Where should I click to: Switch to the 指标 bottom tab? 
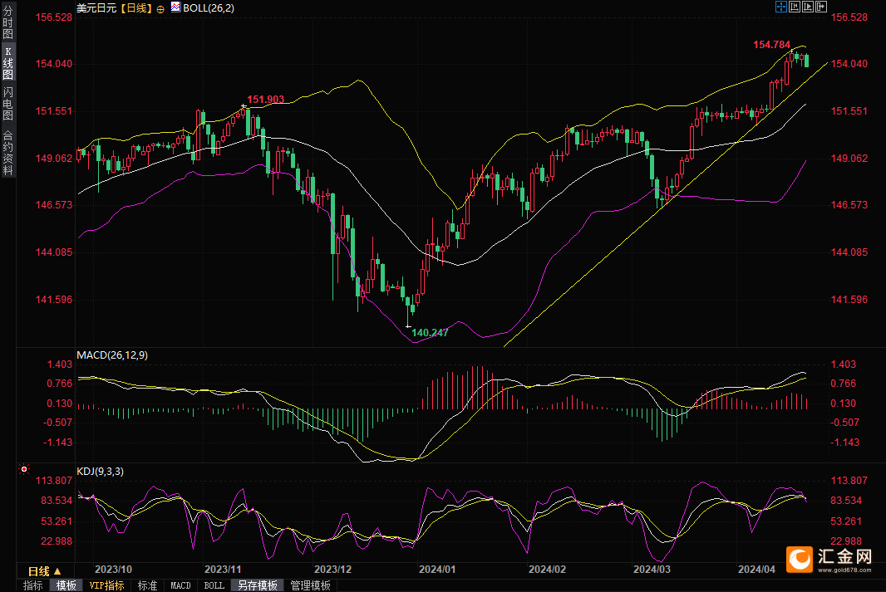pyautogui.click(x=32, y=586)
